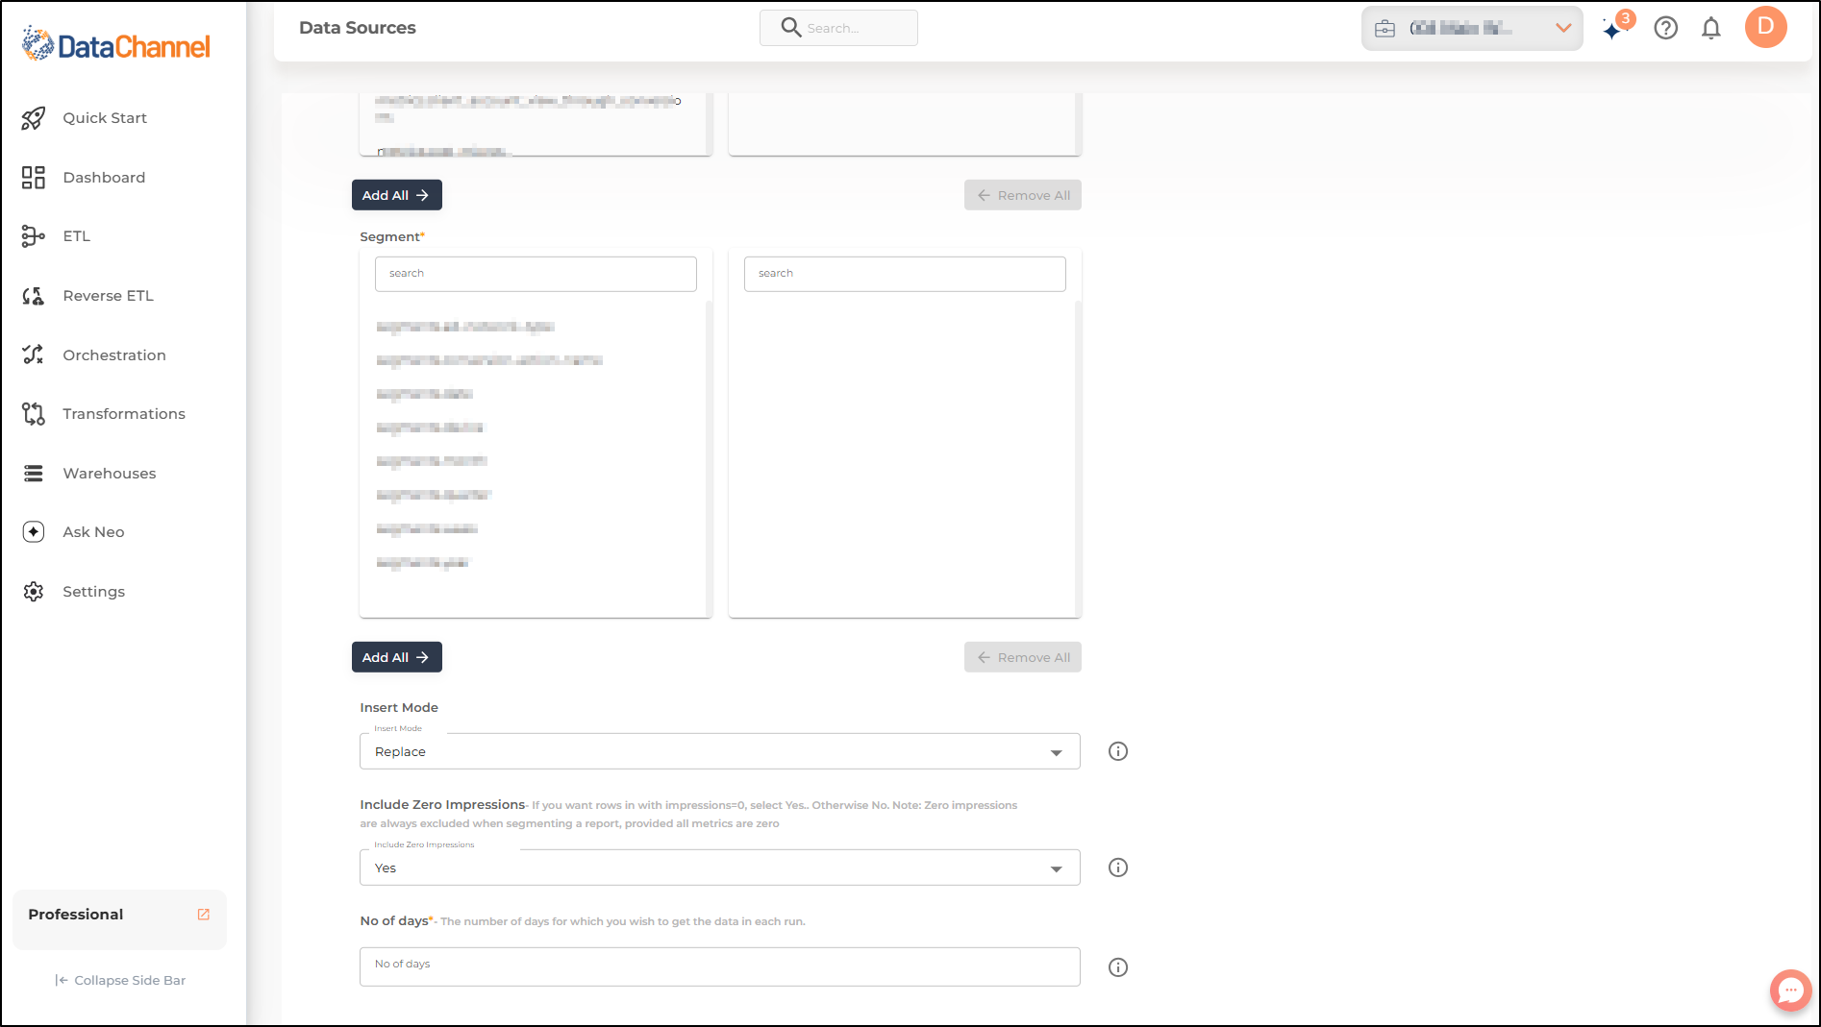Viewport: 1821px width, 1027px height.
Task: Select the first segment item in list
Action: tap(465, 327)
